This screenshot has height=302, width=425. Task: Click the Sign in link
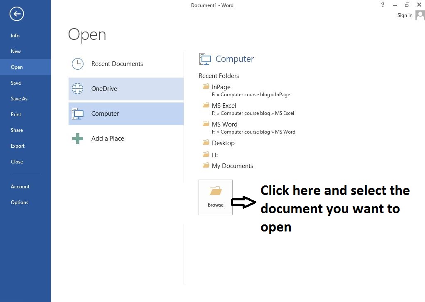tap(404, 15)
